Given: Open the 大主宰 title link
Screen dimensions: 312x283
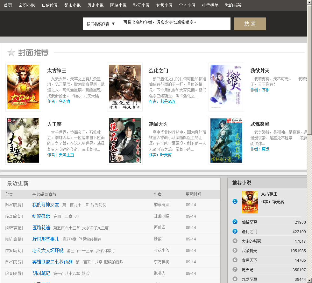Looking at the screenshot, I should pos(54,124).
